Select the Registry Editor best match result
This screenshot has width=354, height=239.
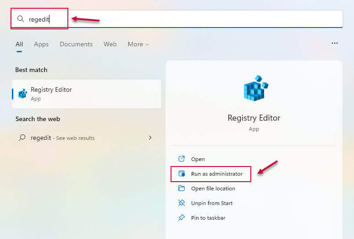pyautogui.click(x=87, y=94)
